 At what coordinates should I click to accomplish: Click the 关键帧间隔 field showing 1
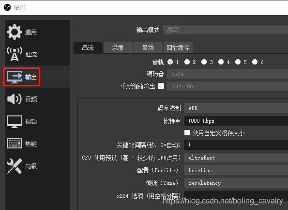(236, 145)
